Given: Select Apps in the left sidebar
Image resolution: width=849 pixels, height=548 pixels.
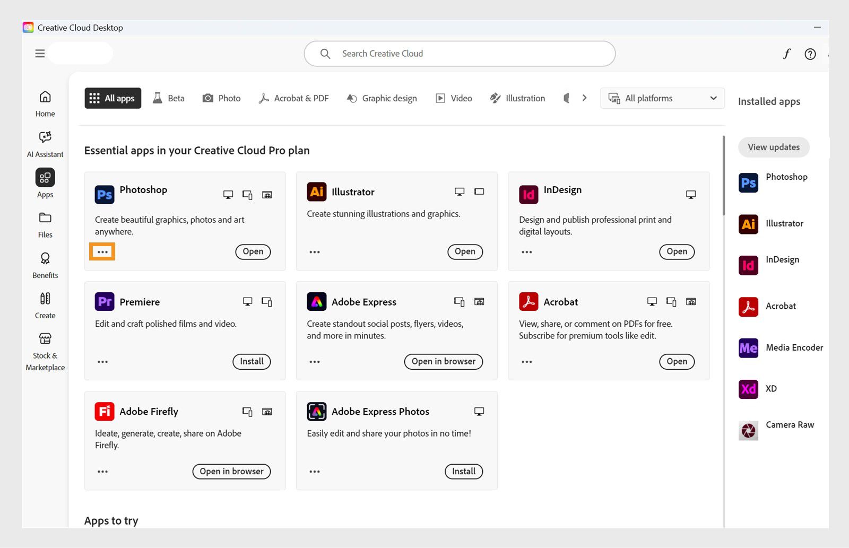Looking at the screenshot, I should click(45, 184).
